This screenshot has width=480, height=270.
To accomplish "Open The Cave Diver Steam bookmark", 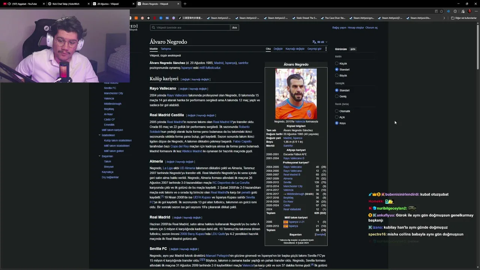I will click(x=333, y=18).
